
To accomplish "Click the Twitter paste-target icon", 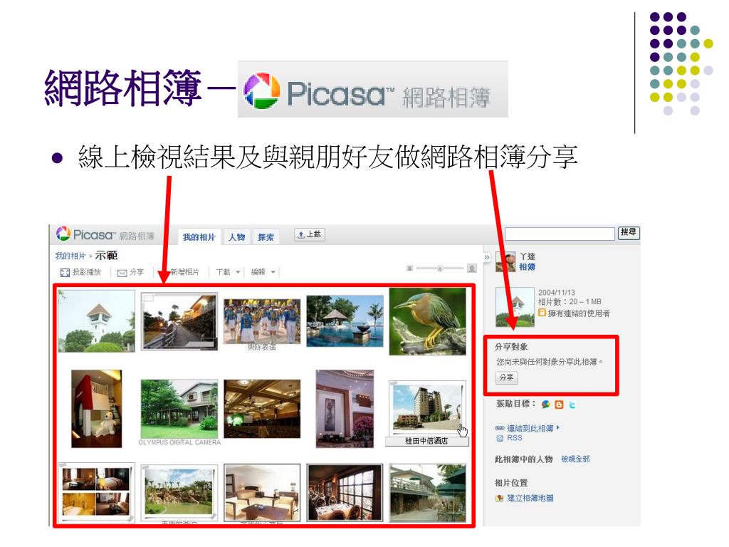I will pos(572,405).
